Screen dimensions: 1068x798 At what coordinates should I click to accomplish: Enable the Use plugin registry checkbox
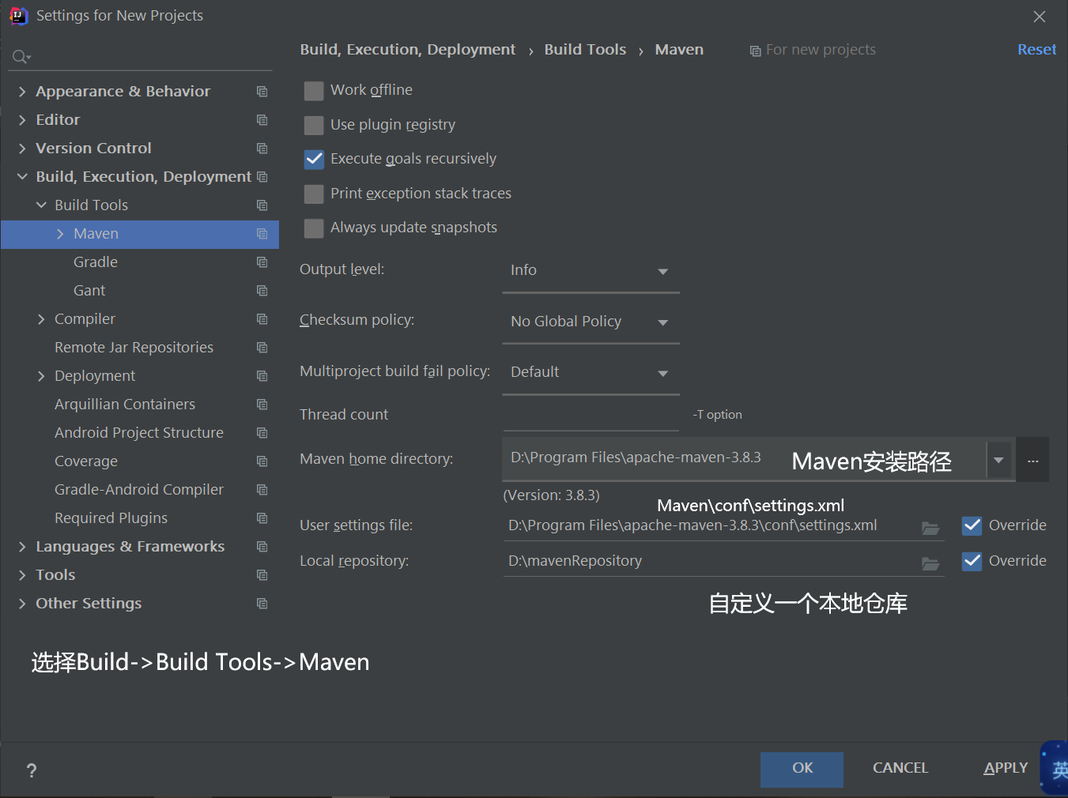[x=314, y=126]
